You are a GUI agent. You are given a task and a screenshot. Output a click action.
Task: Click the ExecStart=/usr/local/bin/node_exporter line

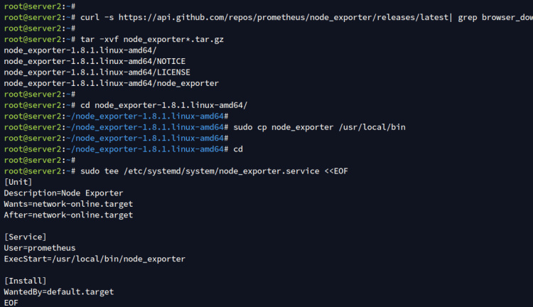pos(94,259)
